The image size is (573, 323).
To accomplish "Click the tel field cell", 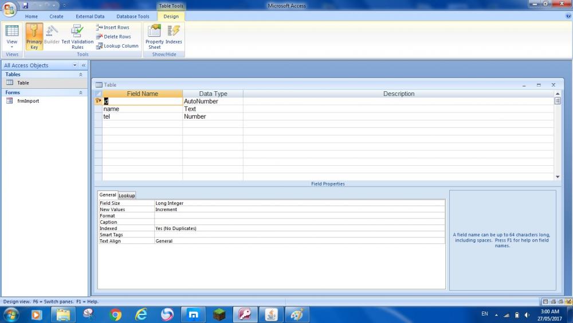I will click(x=143, y=116).
